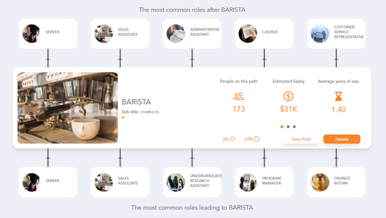This screenshot has width=386, height=218.
Task: Open the Administrative Assistant card
Action: point(192,33)
